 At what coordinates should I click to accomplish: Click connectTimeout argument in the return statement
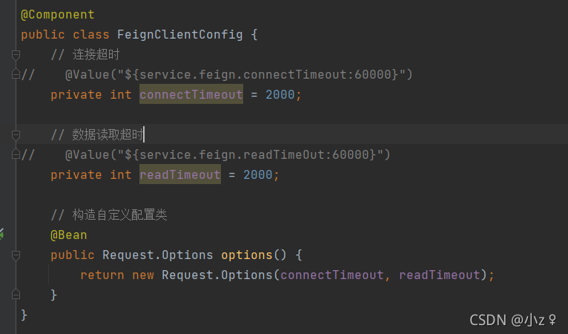point(331,275)
